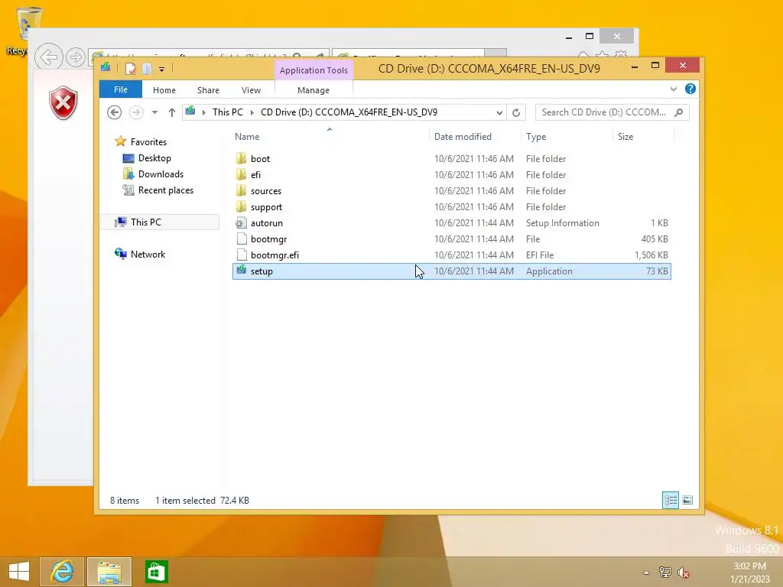Click red shield error icon in Internet Explorer

63,103
